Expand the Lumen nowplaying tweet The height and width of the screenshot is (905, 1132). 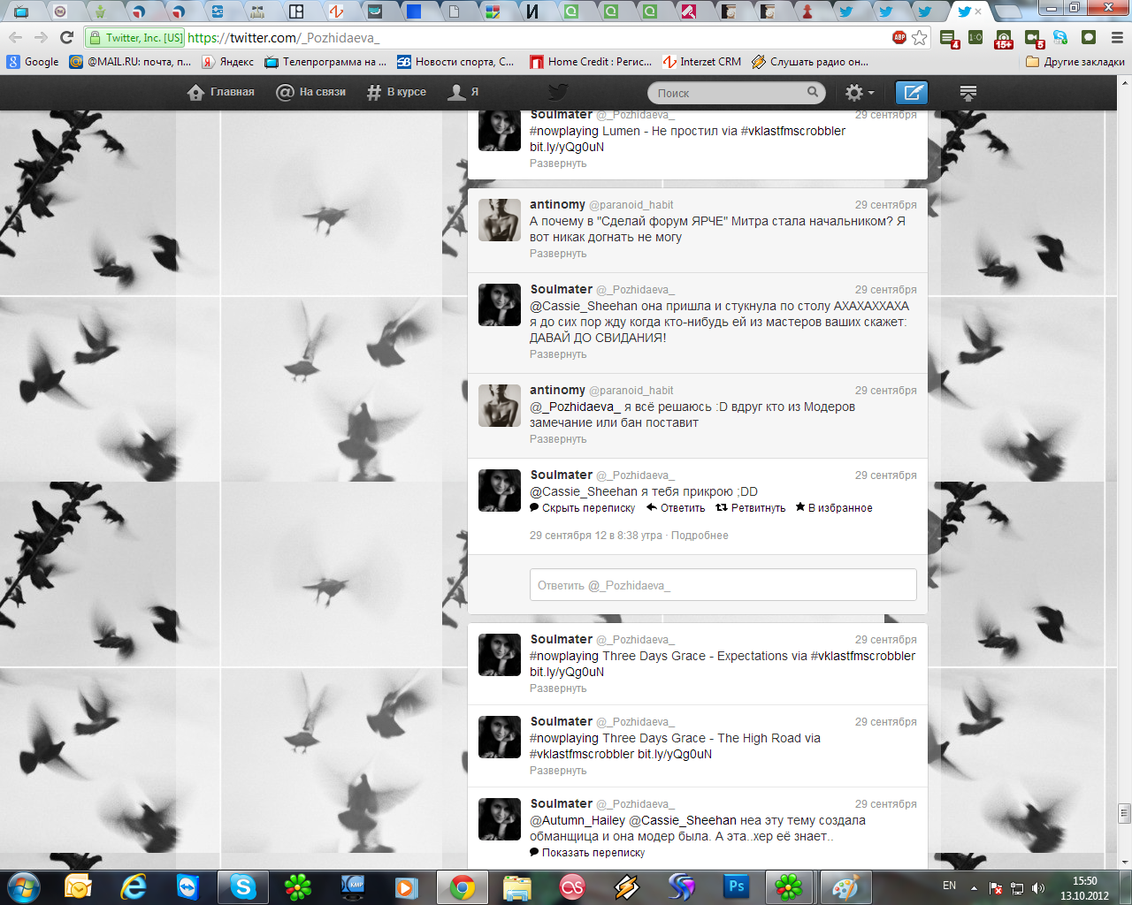click(x=558, y=164)
